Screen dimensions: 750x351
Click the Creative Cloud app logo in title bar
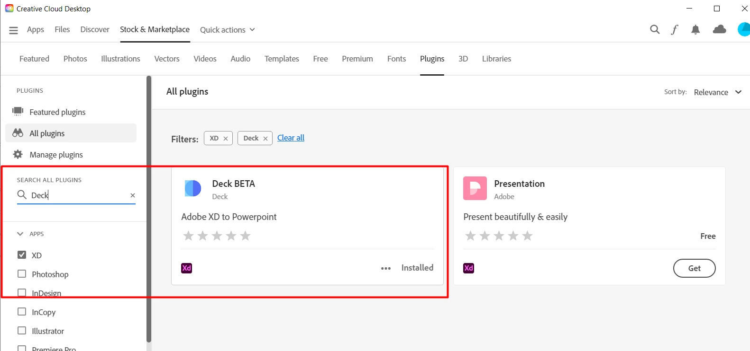click(9, 9)
